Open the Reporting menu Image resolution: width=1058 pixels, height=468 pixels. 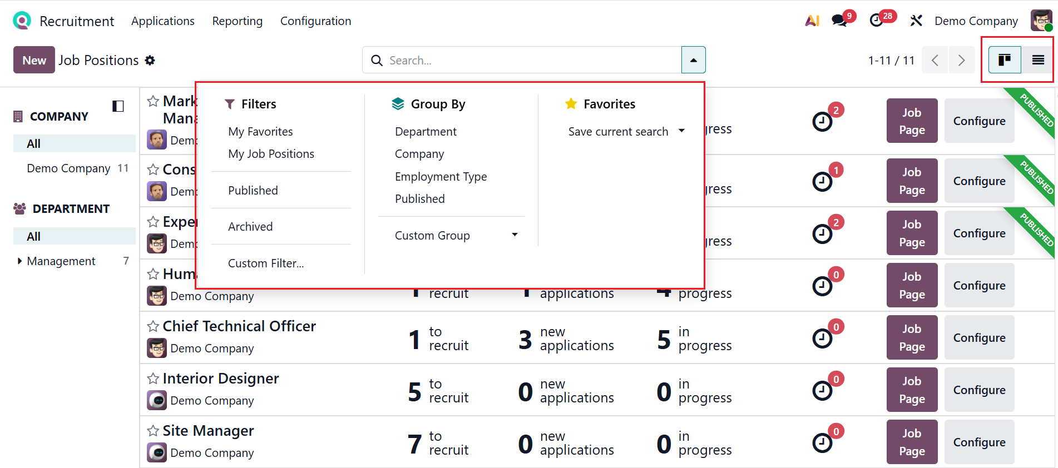(x=237, y=21)
